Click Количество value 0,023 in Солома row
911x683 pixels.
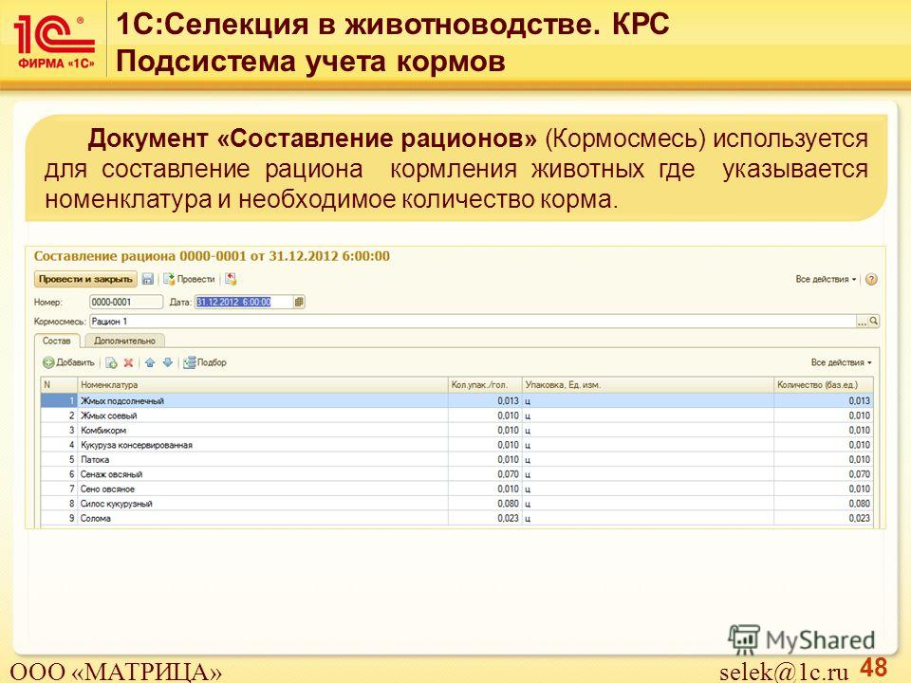(x=824, y=518)
